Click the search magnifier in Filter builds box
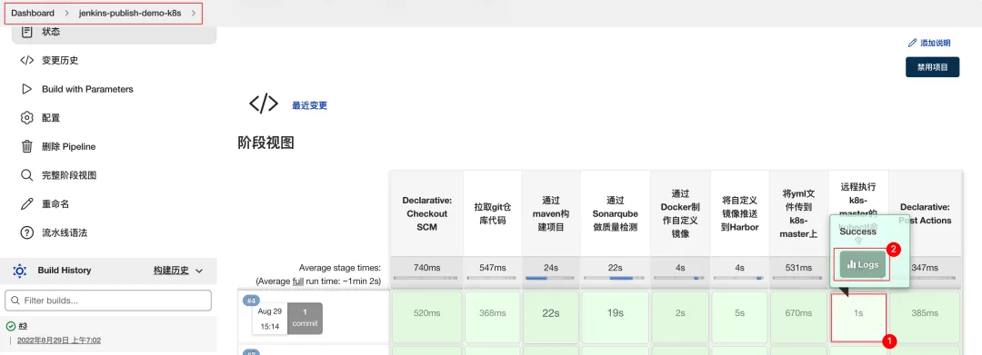Screen dimensions: 982x355 pos(15,301)
